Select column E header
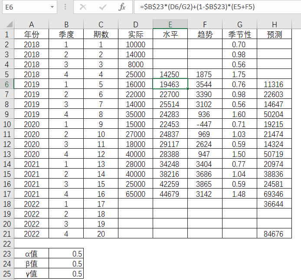The height and width of the screenshot is (280, 301). [170, 24]
